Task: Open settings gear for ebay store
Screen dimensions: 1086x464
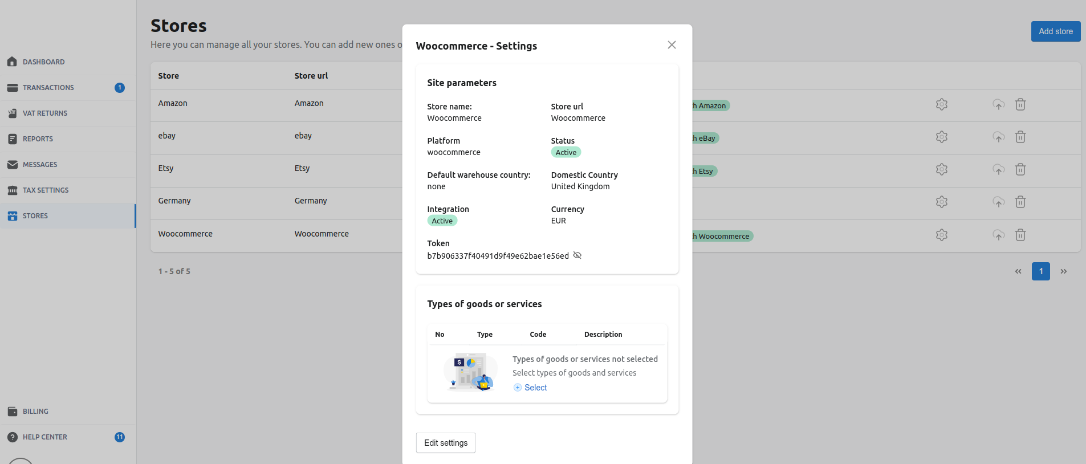Action: (x=941, y=137)
